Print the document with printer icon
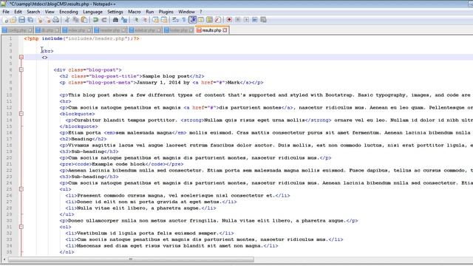 point(56,20)
